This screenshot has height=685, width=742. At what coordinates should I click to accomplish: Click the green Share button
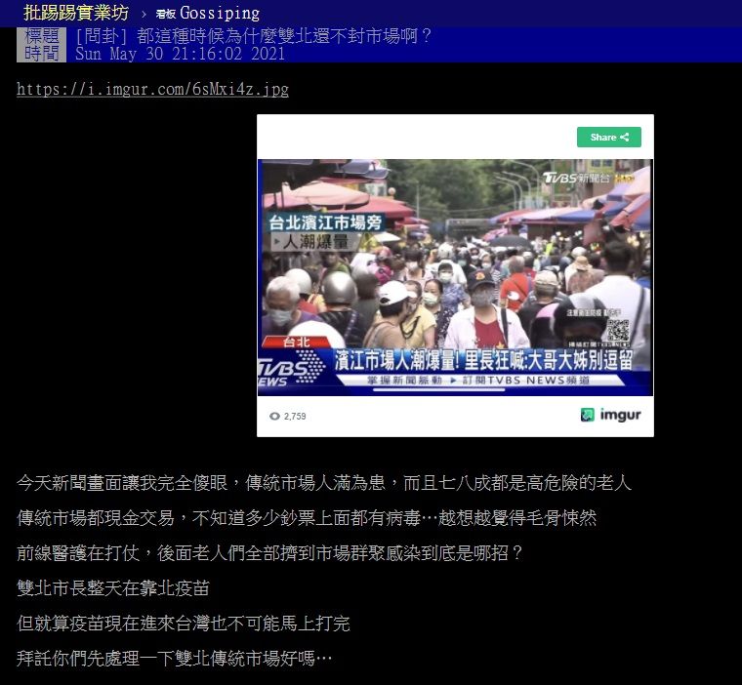(608, 138)
